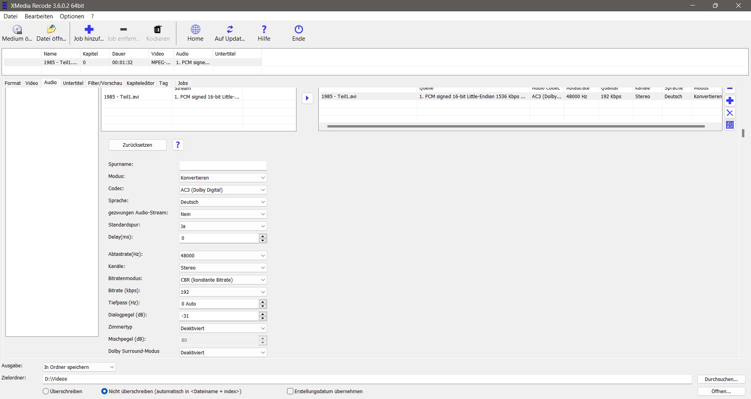
Task: Click the Zurücksetzen button
Action: [138, 145]
